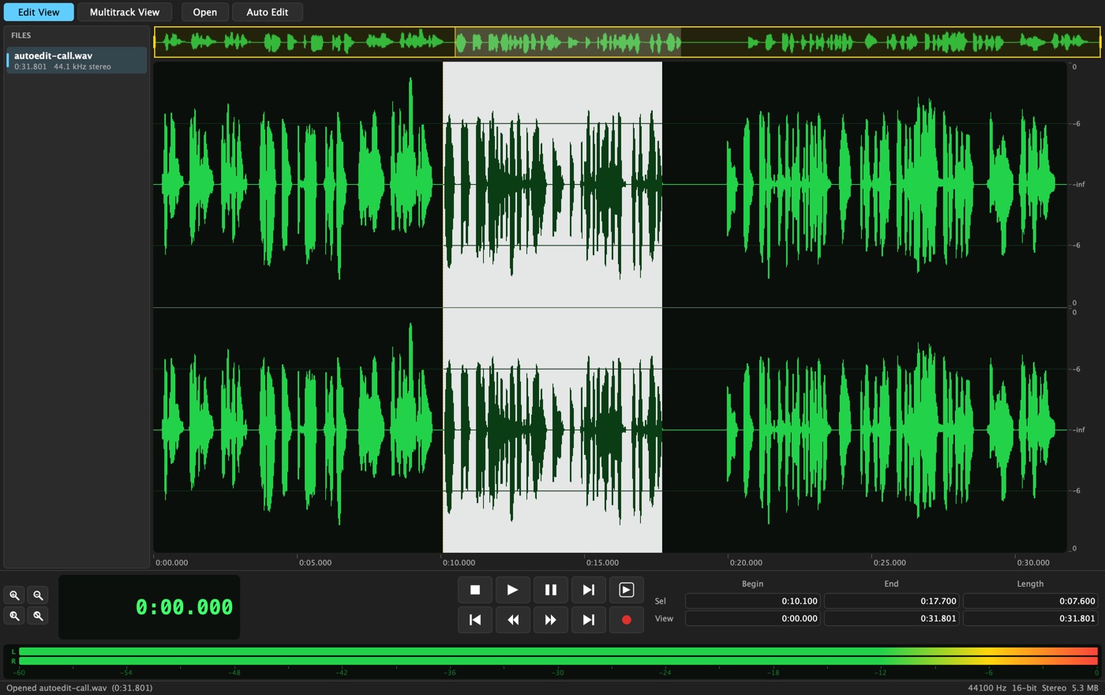The height and width of the screenshot is (695, 1105).
Task: Click the boxed play-looped button
Action: point(627,590)
